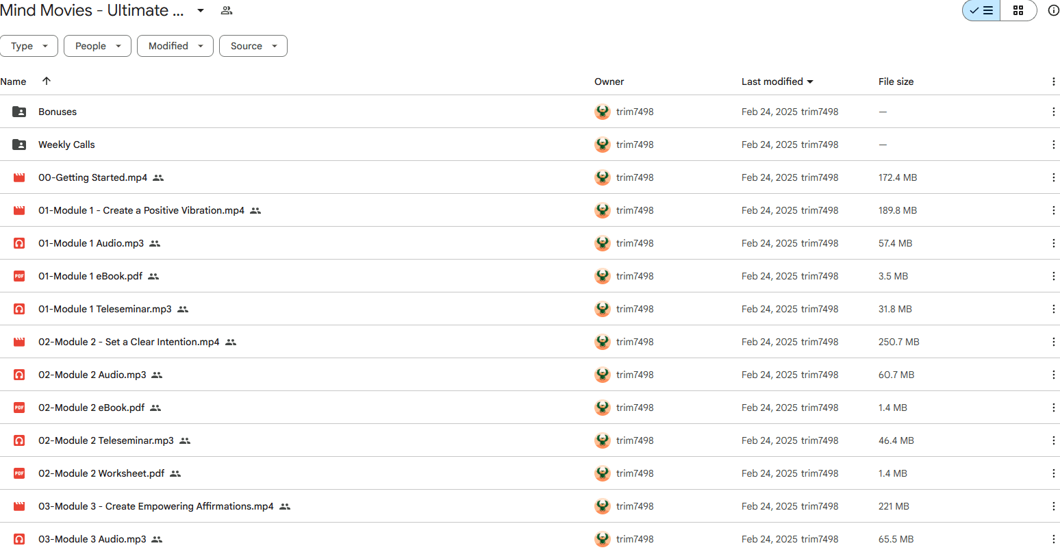This screenshot has height=550, width=1060.
Task: Select 03-Module 3 Create Empowering Affirmations.mp4 name
Action: pyautogui.click(x=156, y=506)
